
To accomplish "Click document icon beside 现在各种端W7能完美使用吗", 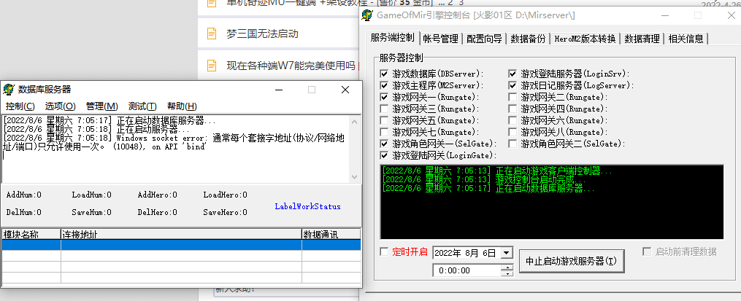I will point(212,66).
